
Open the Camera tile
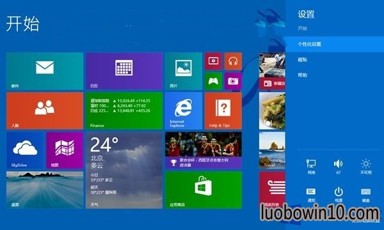coord(233,81)
